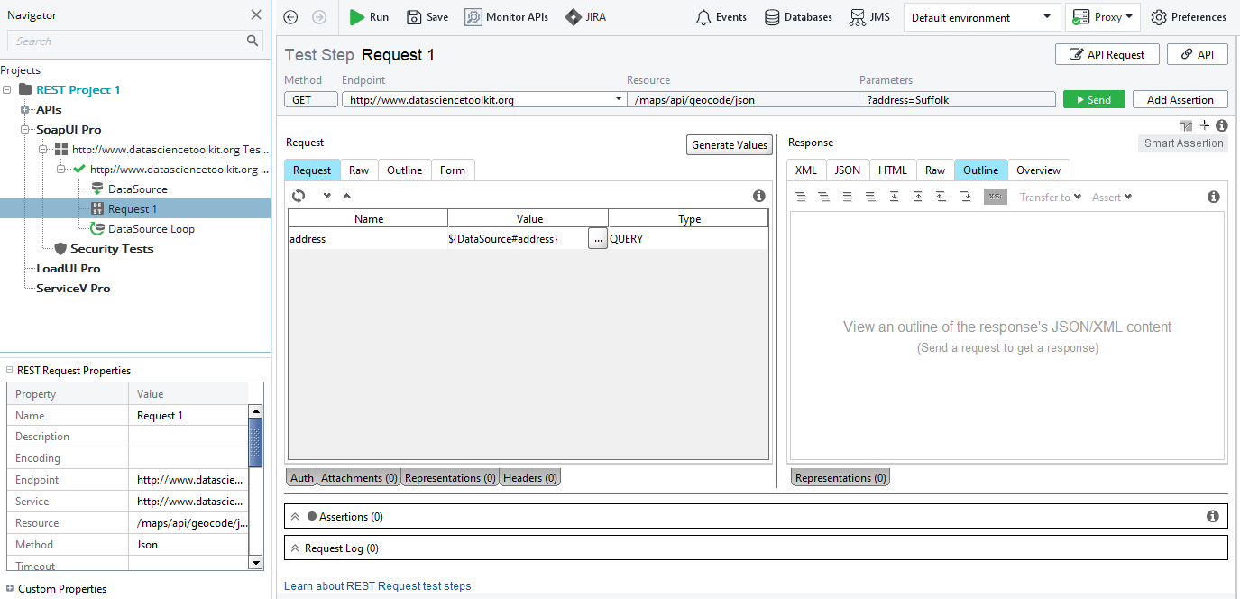This screenshot has height=599, width=1240.
Task: Collapse the SoapUI Pro tree node
Action: (x=25, y=130)
